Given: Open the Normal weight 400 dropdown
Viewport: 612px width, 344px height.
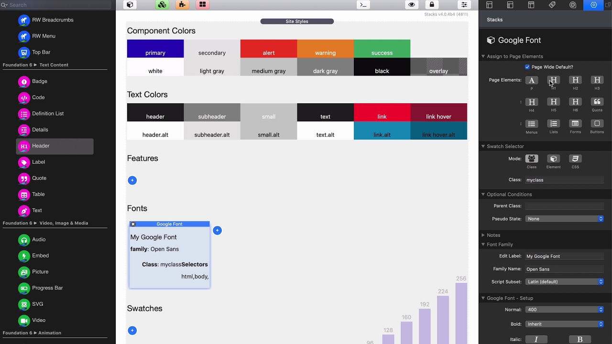Looking at the screenshot, I should [x=565, y=310].
